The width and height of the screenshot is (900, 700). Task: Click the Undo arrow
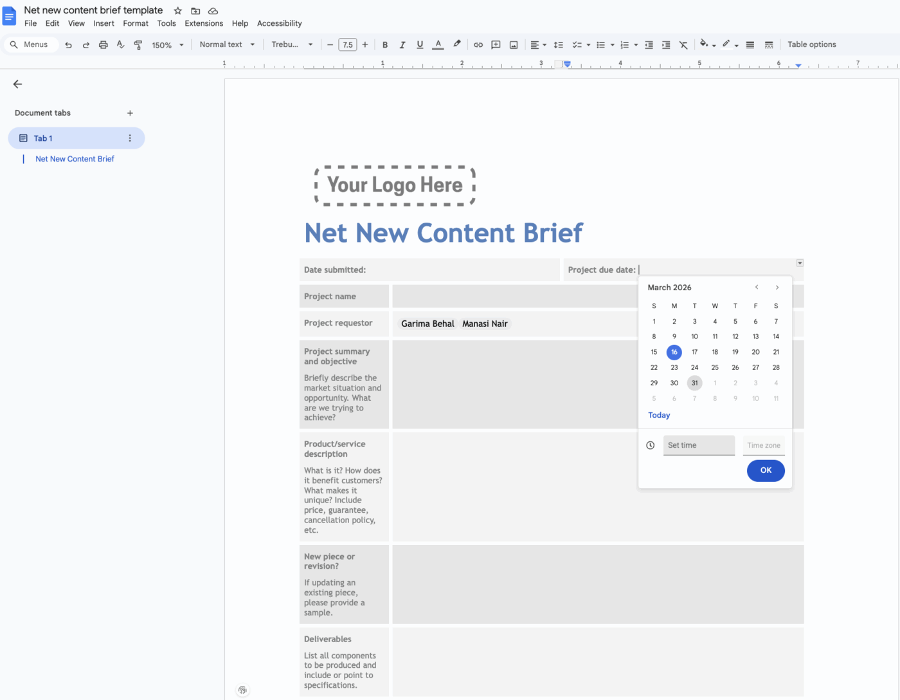click(x=68, y=45)
